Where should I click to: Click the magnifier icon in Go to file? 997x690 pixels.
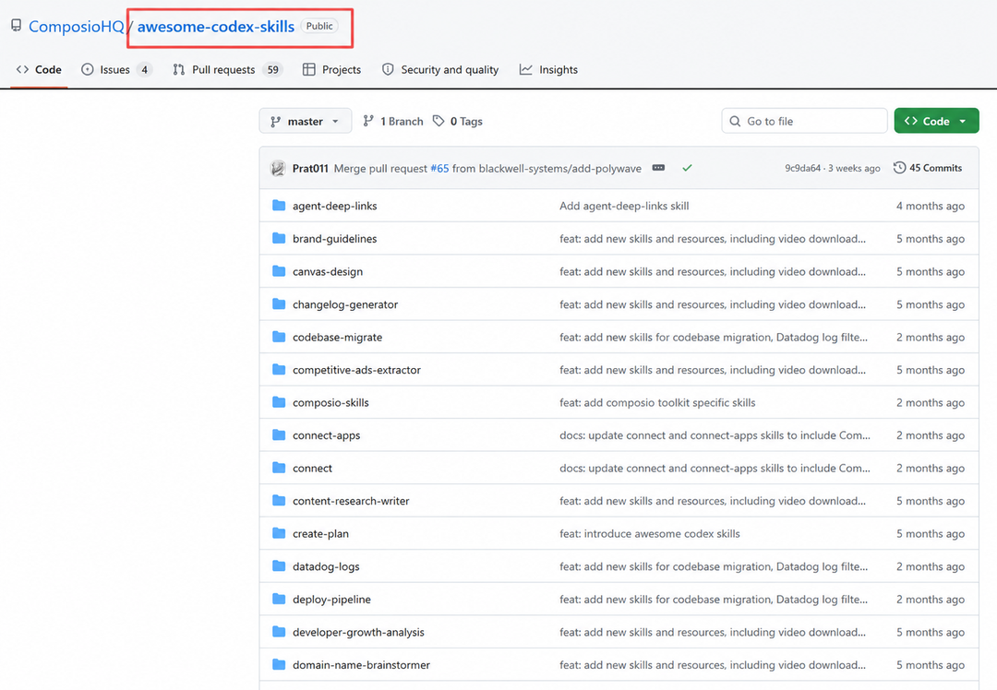735,122
